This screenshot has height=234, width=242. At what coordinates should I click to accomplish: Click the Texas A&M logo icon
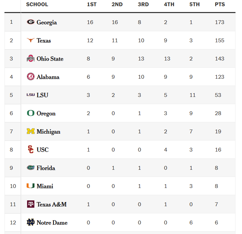tap(31, 204)
